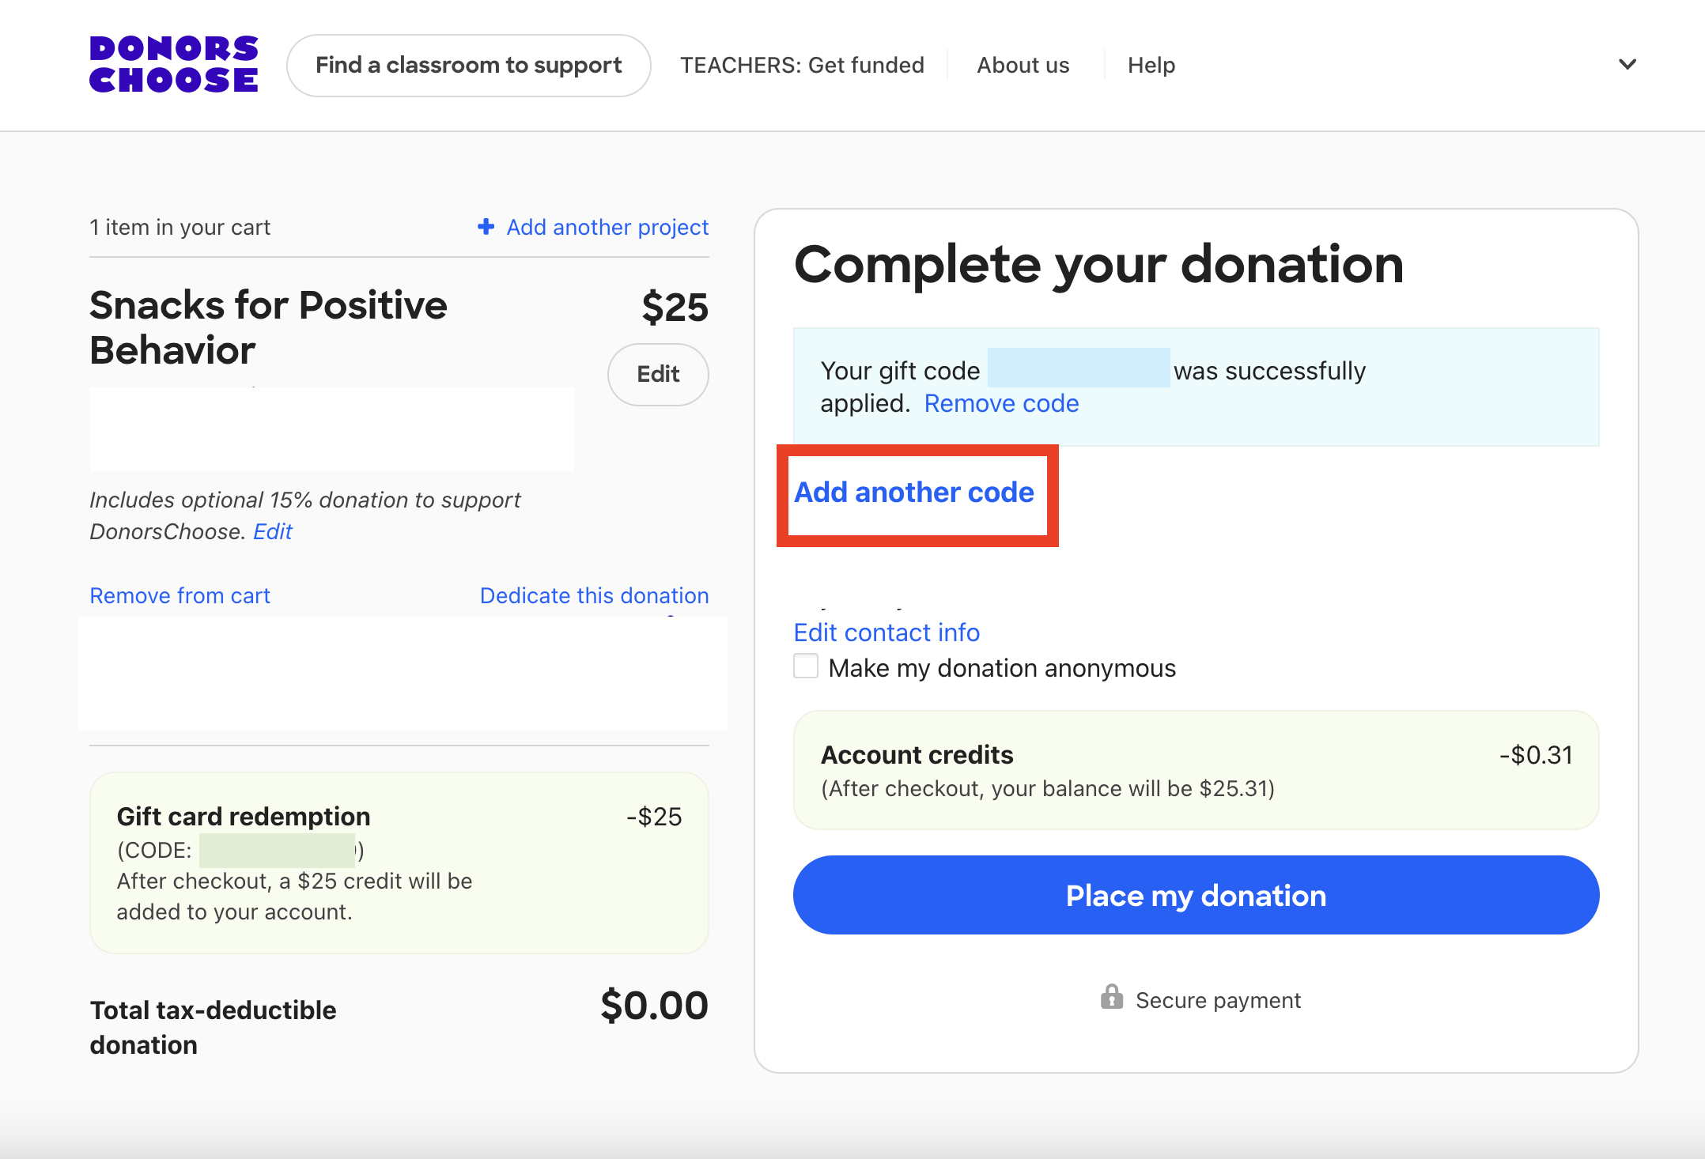Go to the About us page

[1023, 65]
